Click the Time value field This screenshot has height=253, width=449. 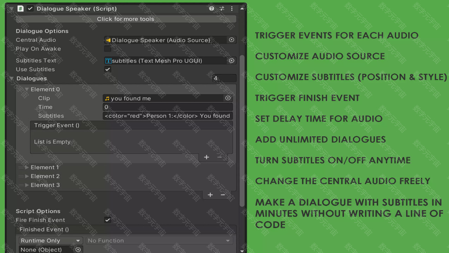coord(168,107)
